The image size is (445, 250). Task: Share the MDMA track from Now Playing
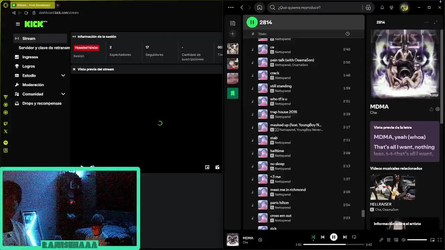click(x=431, y=109)
